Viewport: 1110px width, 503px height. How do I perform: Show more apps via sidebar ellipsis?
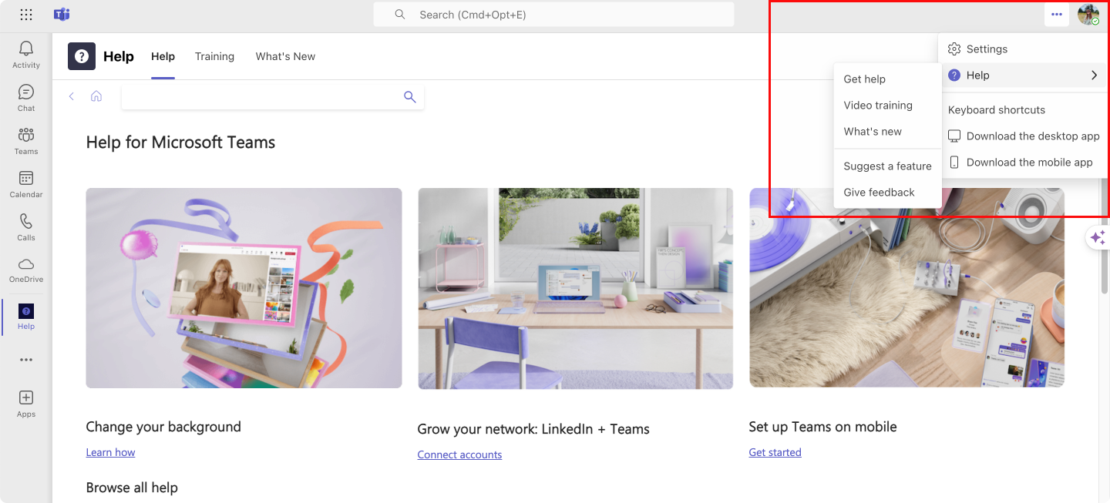(26, 360)
